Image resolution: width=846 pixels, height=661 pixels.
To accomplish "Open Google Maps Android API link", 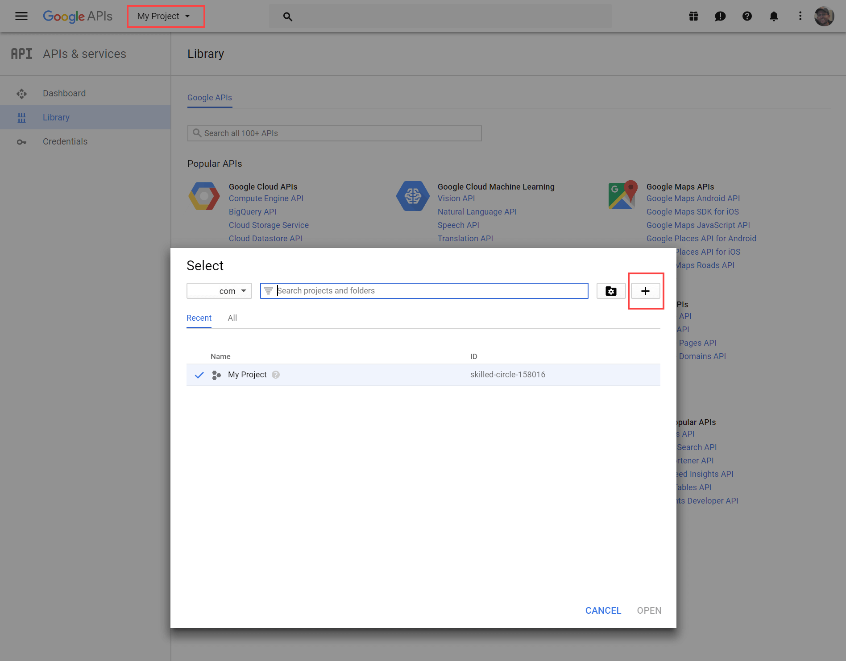I will [693, 198].
